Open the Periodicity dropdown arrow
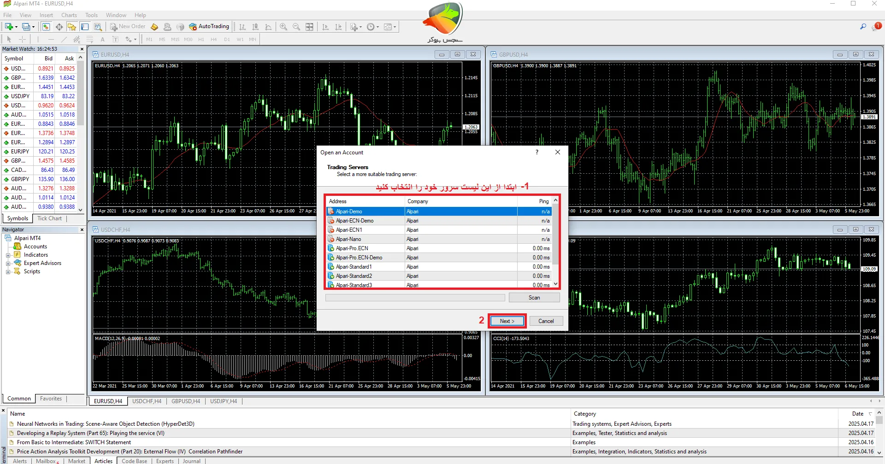This screenshot has width=885, height=464. [378, 27]
